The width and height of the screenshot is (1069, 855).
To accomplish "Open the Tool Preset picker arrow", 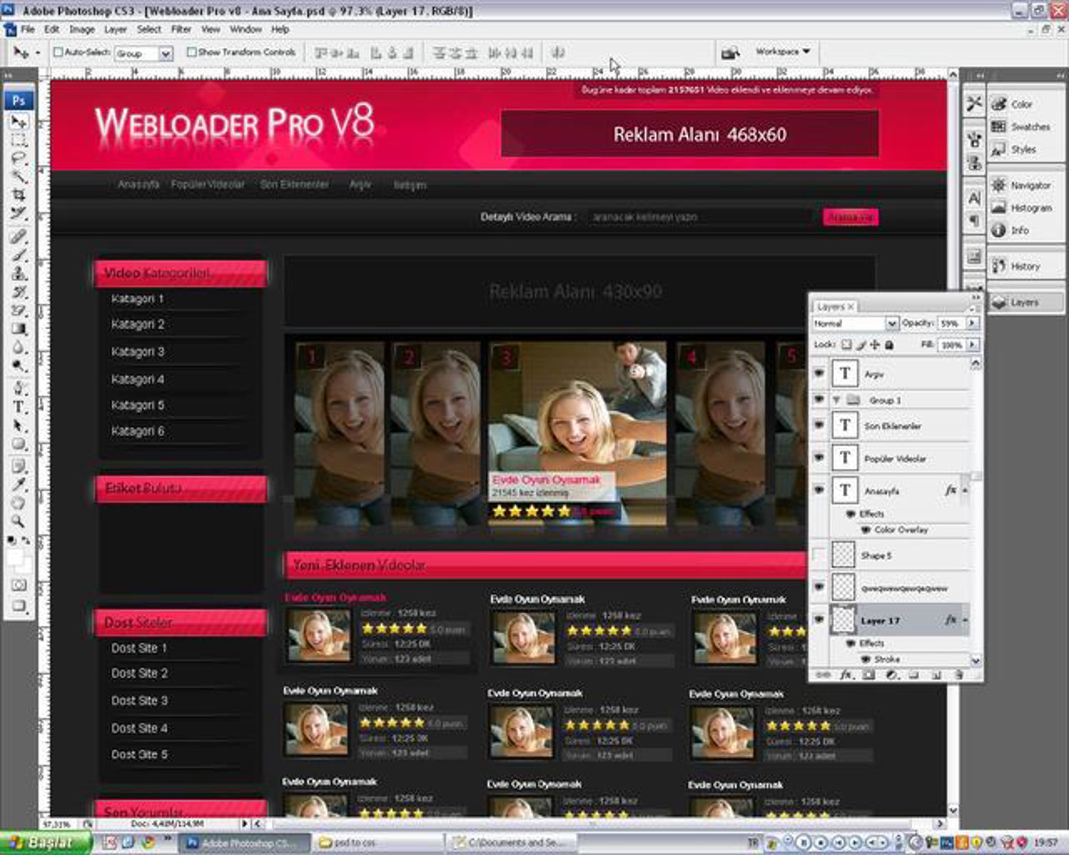I will tap(38, 53).
